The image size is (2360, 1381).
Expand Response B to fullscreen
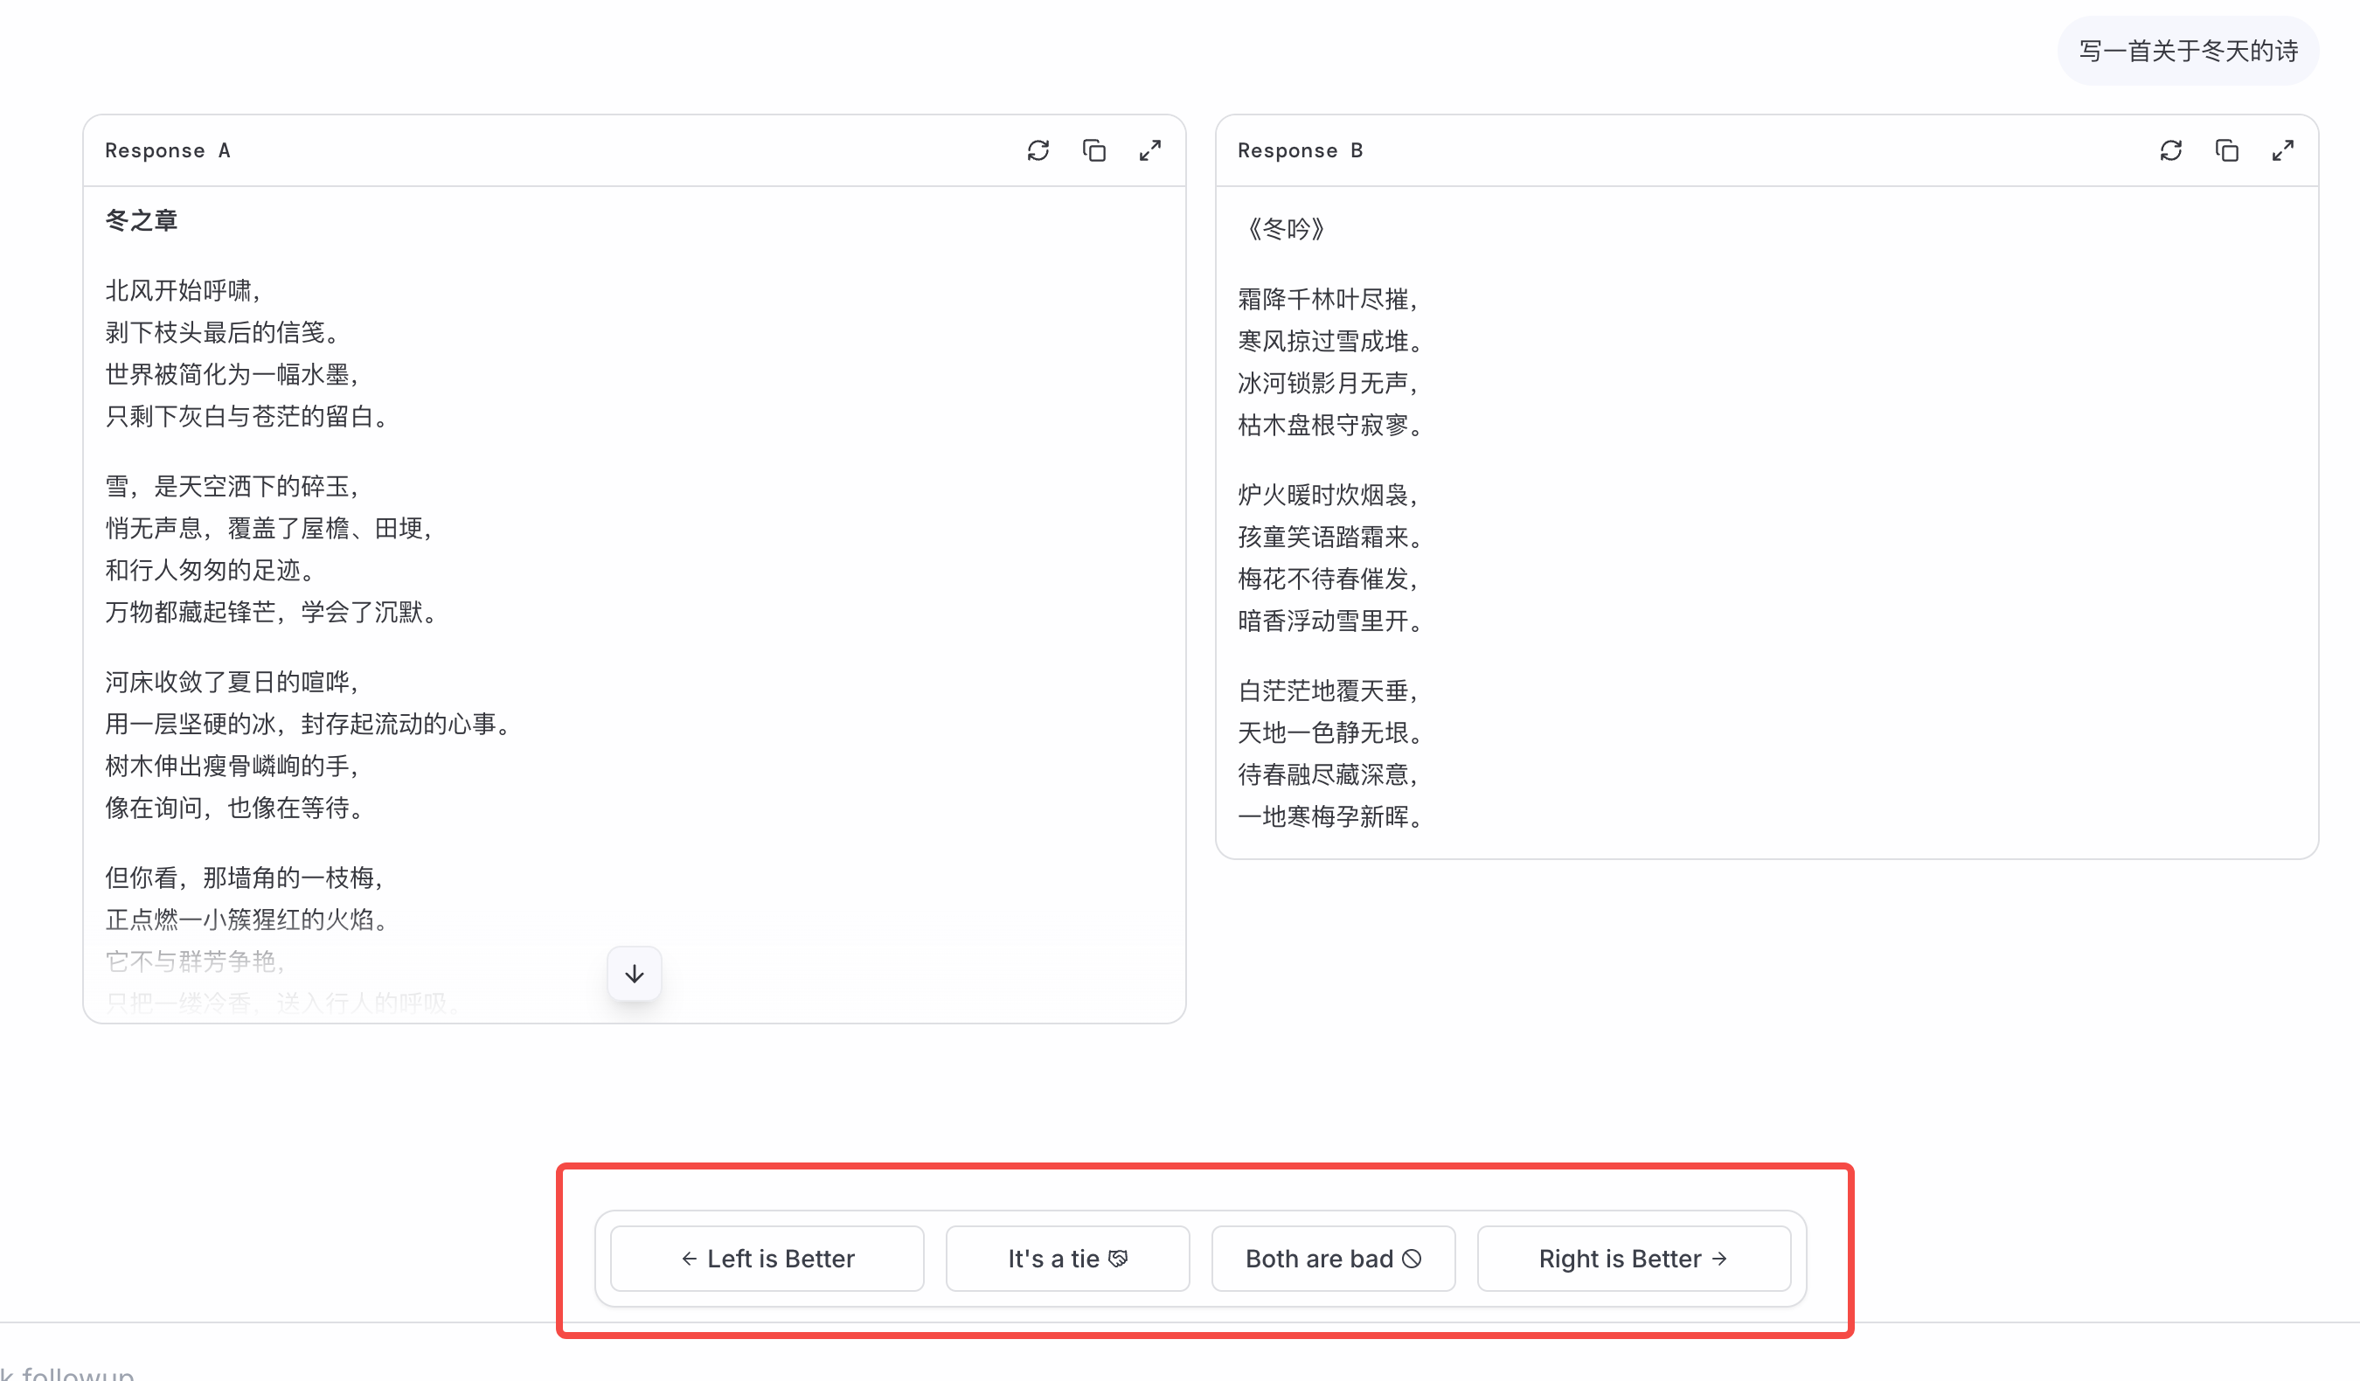[x=2283, y=150]
